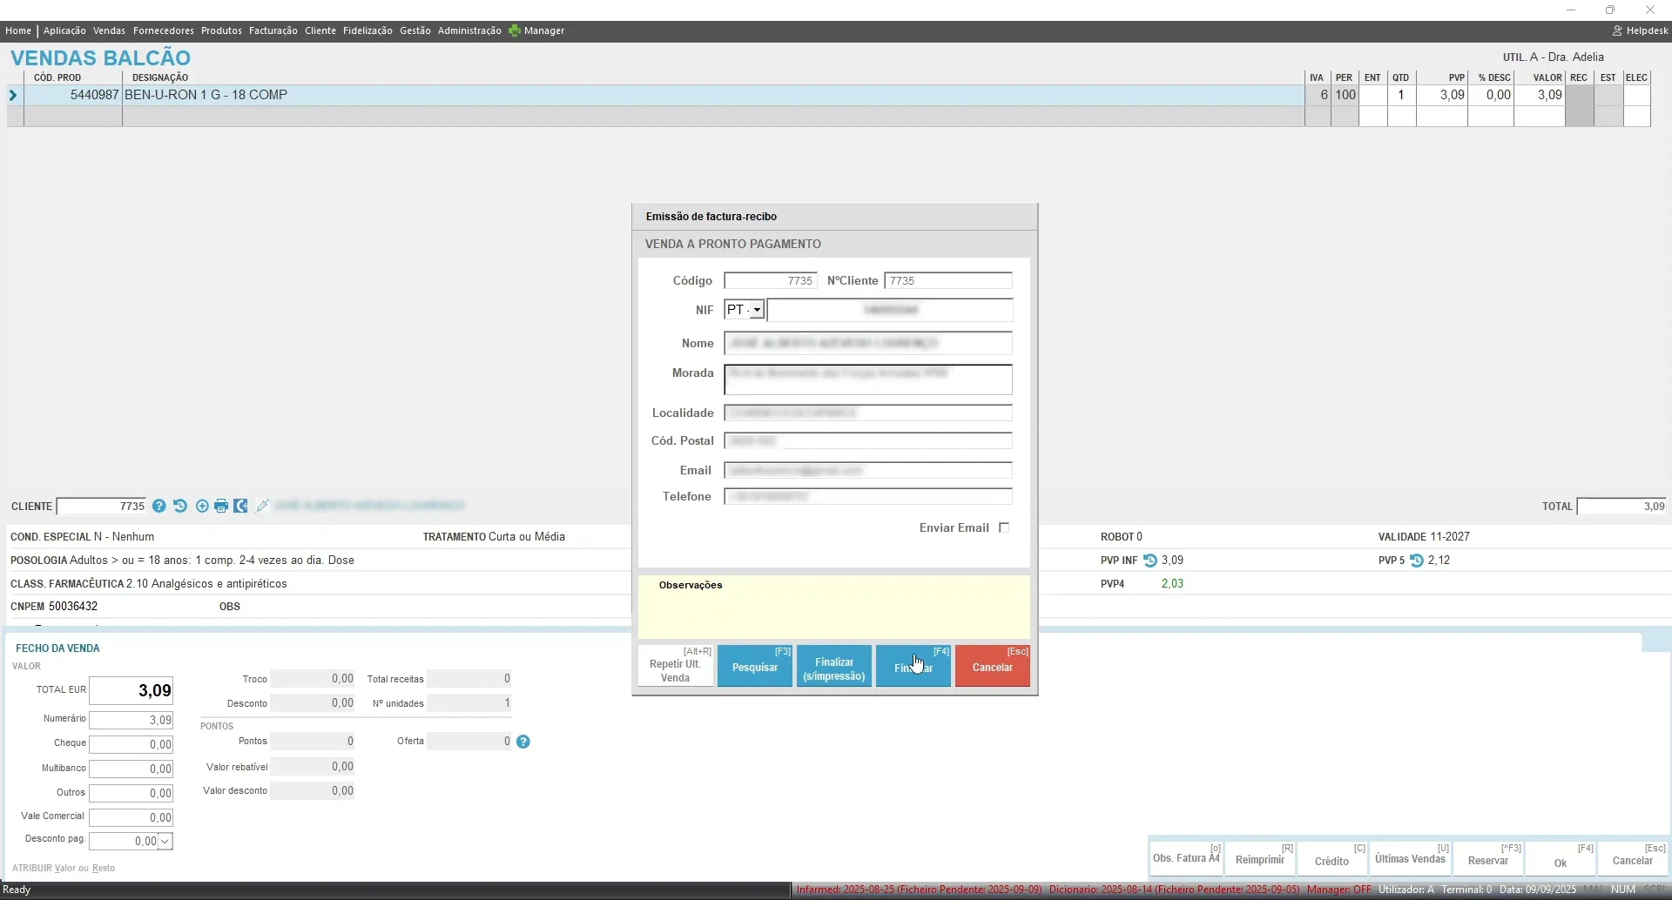Click the row arrow for BEN-U-RON
The height and width of the screenshot is (900, 1672).
13,95
